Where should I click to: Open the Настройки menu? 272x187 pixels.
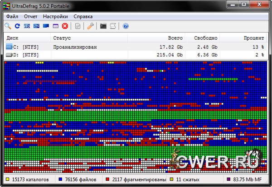(x=55, y=16)
